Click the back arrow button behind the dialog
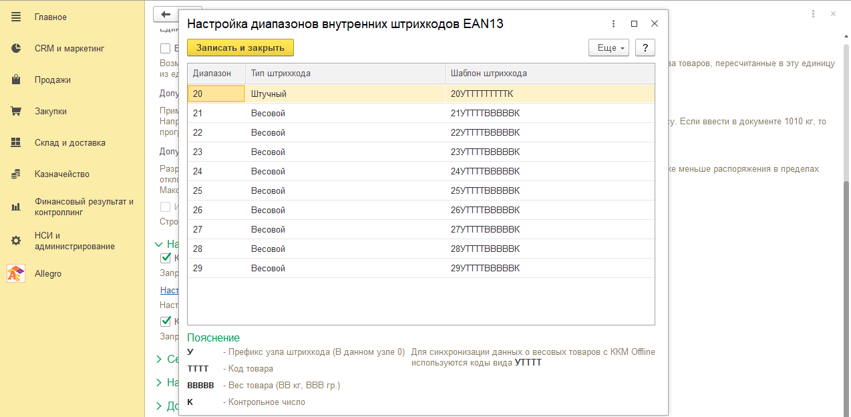The width and height of the screenshot is (851, 417). tap(165, 14)
